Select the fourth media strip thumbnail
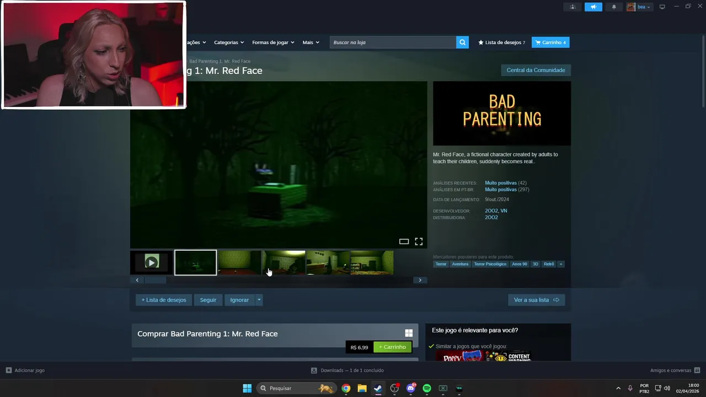 pyautogui.click(x=284, y=262)
